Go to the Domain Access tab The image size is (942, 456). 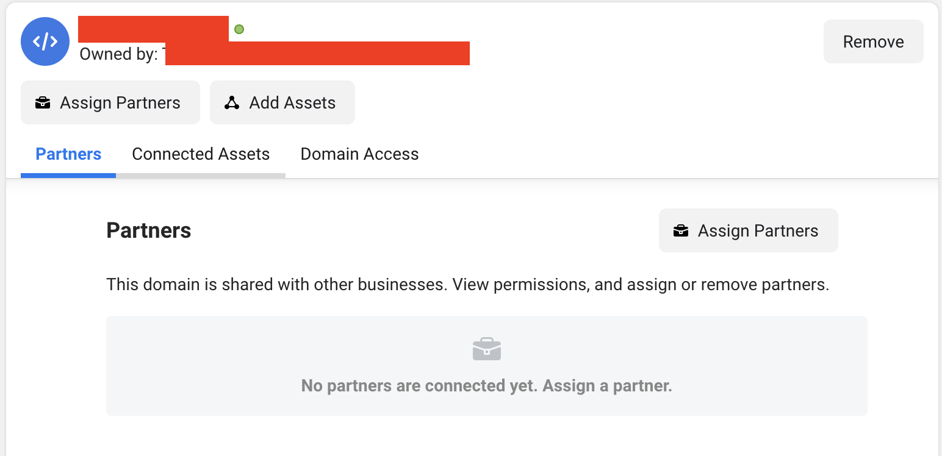coord(359,154)
